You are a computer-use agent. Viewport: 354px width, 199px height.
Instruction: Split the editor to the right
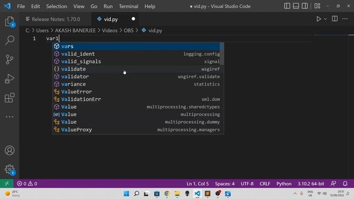pyautogui.click(x=335, y=19)
